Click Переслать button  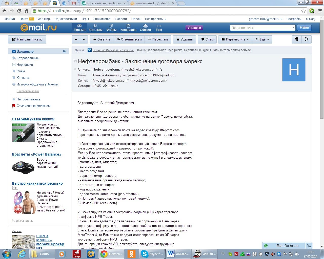coord(158,39)
